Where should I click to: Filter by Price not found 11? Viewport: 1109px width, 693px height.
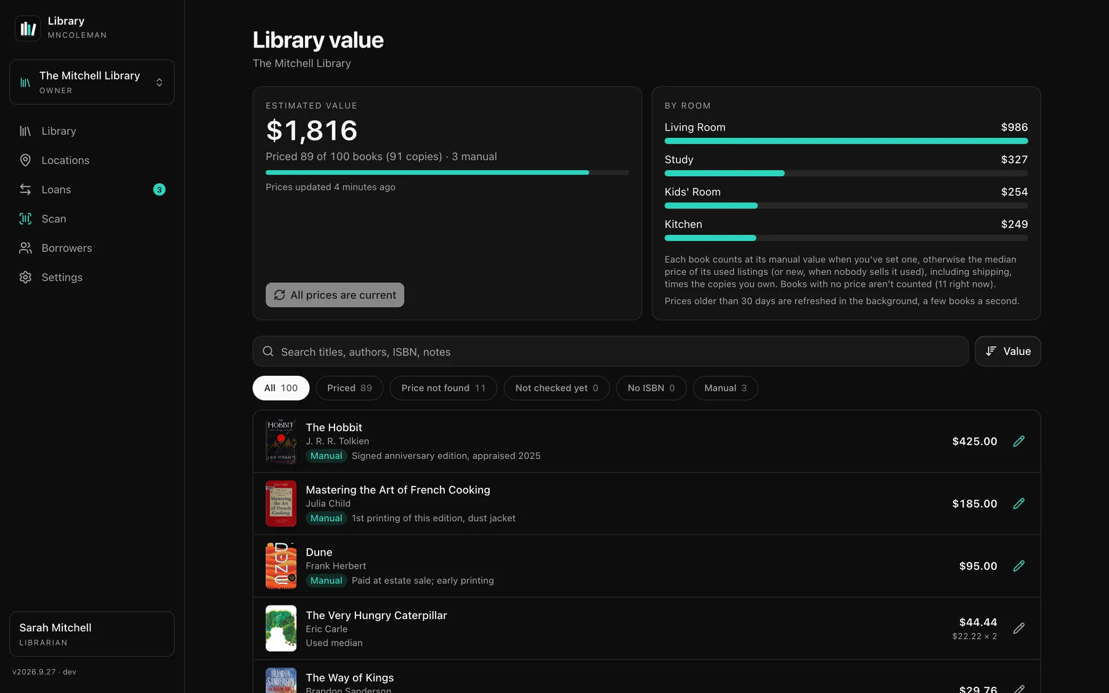tap(444, 388)
